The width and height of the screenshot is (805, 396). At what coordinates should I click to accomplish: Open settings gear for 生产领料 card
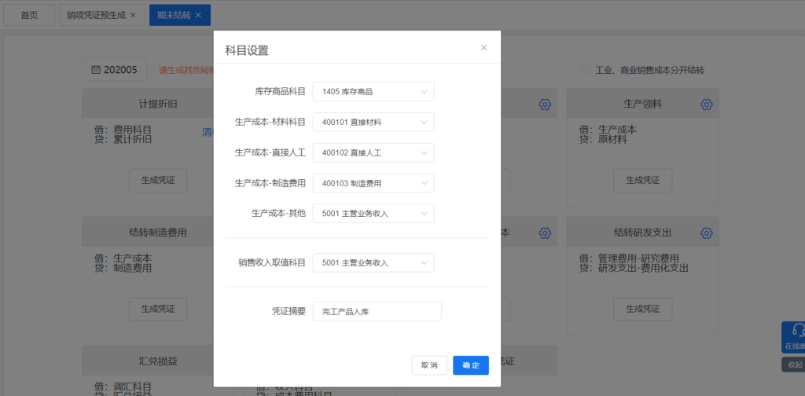707,104
